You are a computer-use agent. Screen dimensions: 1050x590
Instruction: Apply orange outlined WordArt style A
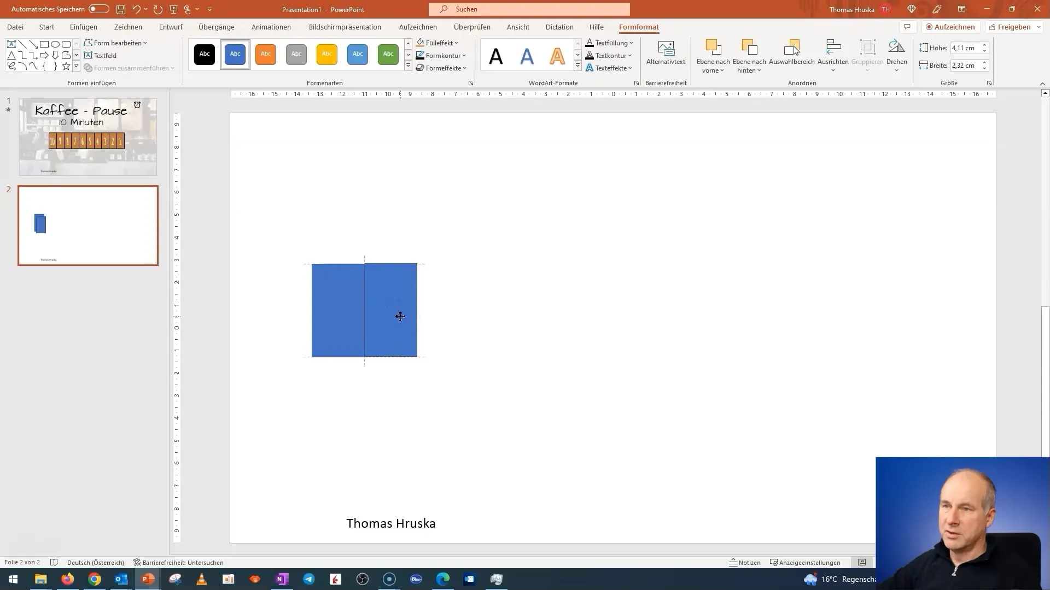pyautogui.click(x=557, y=56)
